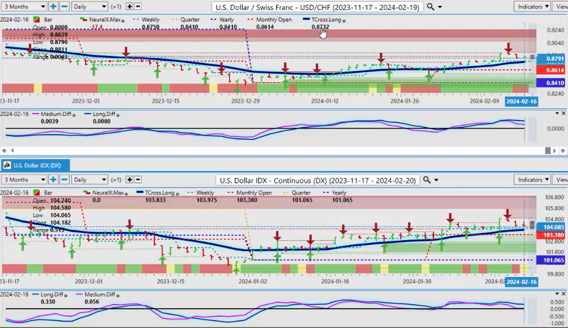Open Daily interval dropdown on USD/CHF chart
568x328 pixels.
[90, 6]
